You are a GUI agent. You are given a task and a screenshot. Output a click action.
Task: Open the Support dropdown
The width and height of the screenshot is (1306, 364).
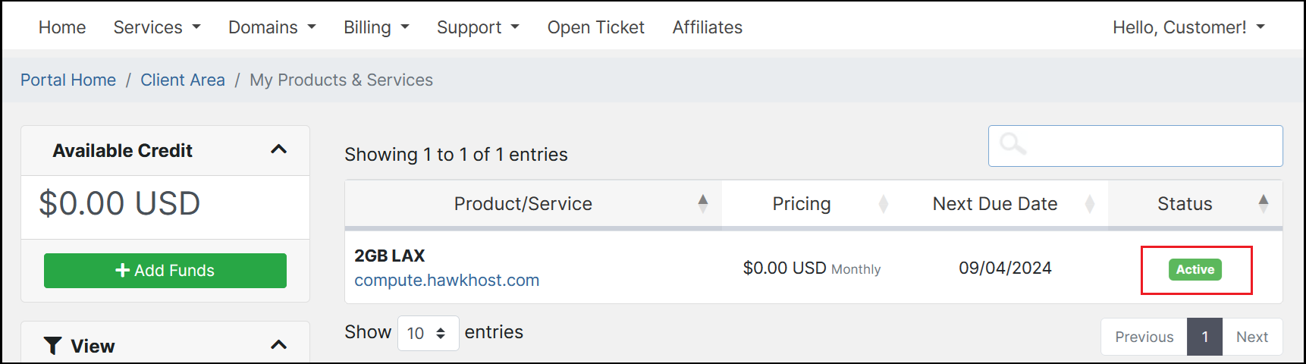(x=478, y=27)
